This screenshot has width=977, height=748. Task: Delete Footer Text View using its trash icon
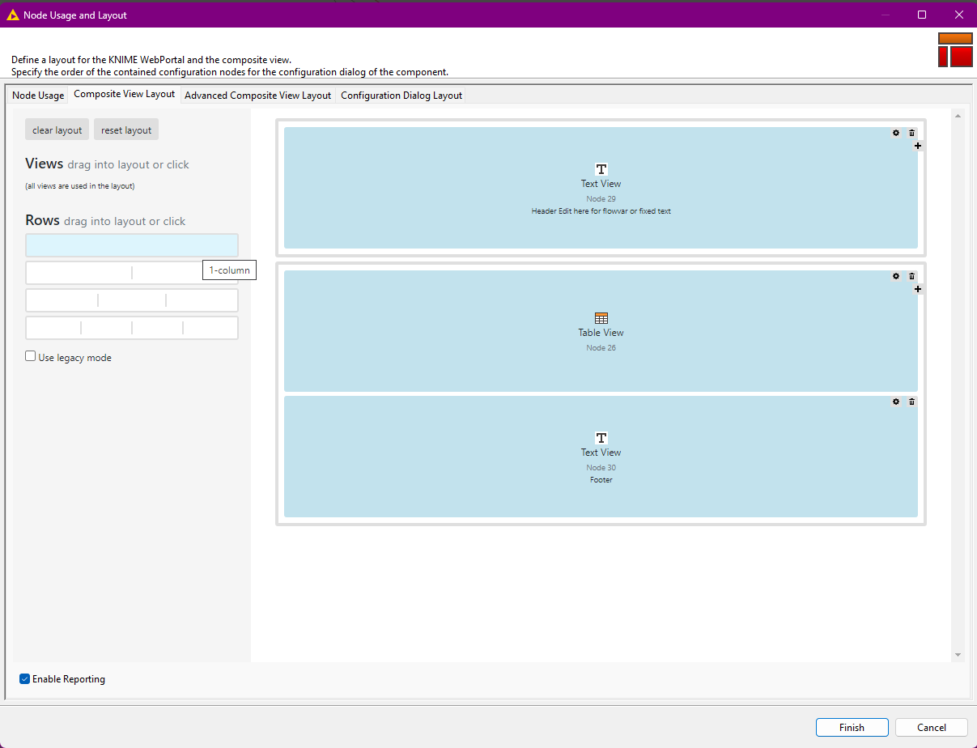[x=912, y=402]
